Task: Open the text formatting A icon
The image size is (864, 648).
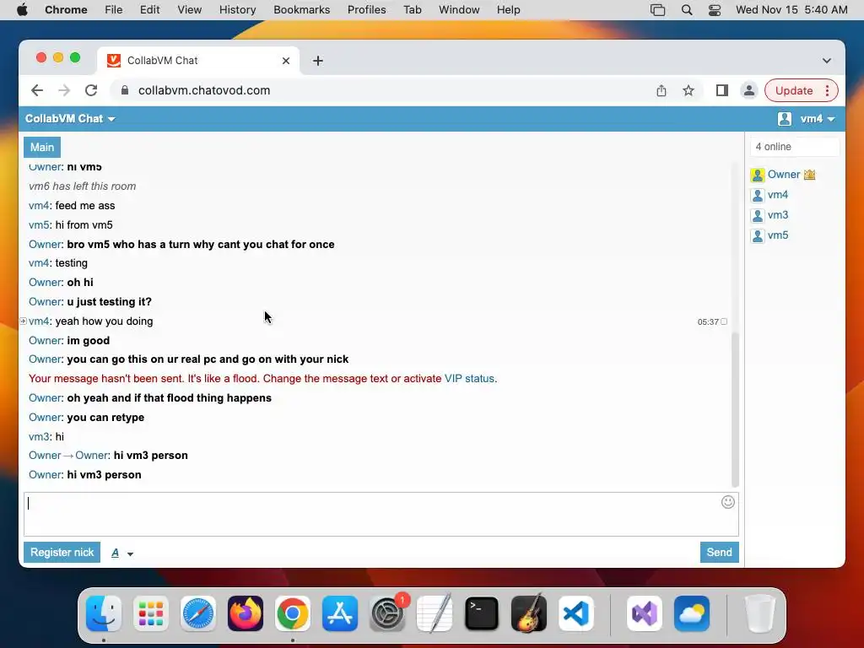Action: [x=115, y=553]
